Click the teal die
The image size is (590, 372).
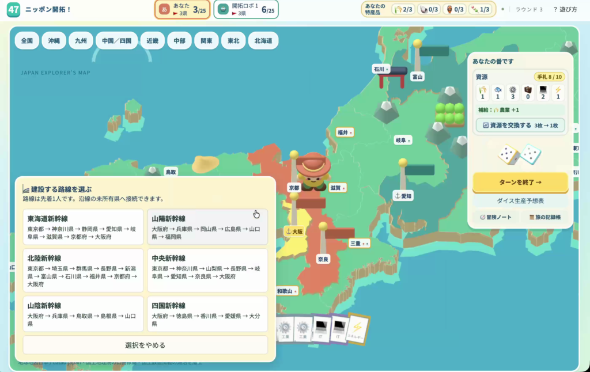(x=531, y=153)
